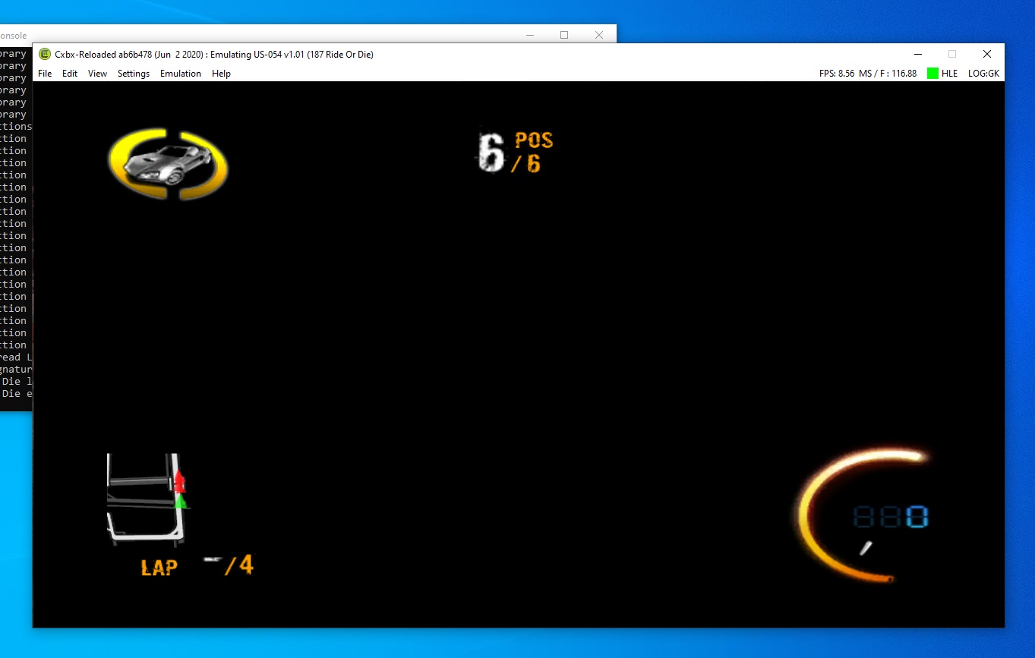Click the orange POS label
Viewport: 1035px width, 658px height.
(534, 140)
